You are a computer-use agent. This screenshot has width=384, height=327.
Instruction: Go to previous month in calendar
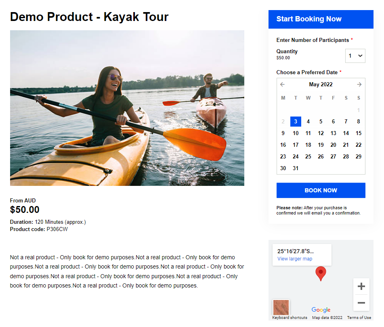(283, 85)
